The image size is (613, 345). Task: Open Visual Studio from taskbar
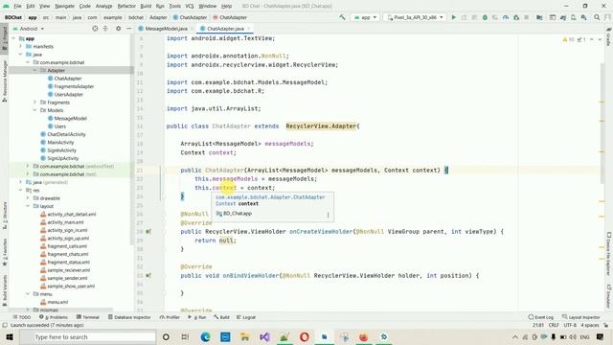[264, 336]
